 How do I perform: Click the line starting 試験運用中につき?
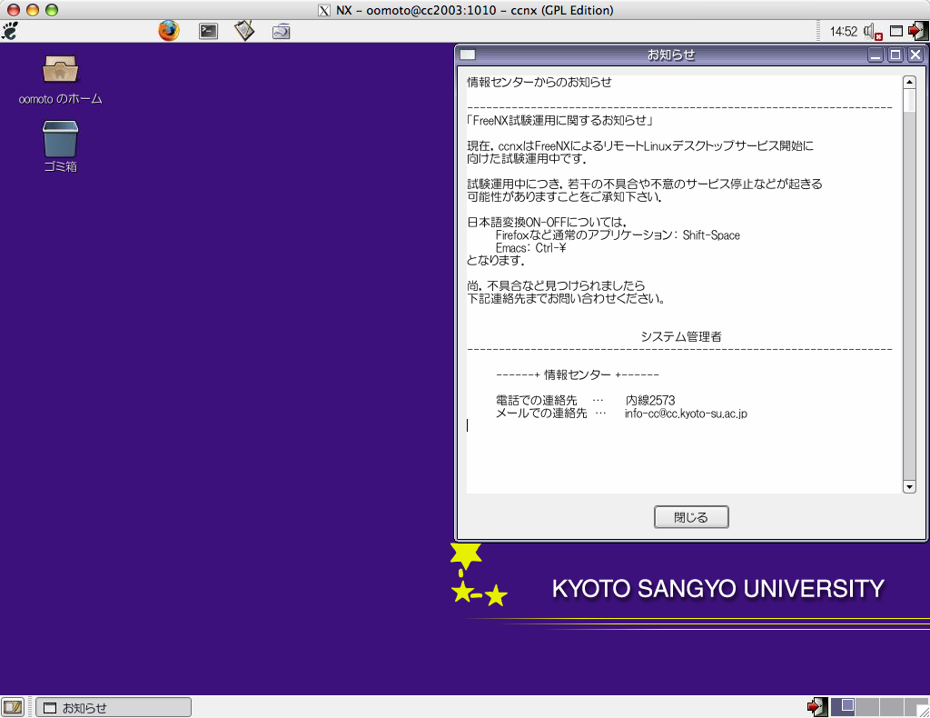pyautogui.click(x=645, y=184)
